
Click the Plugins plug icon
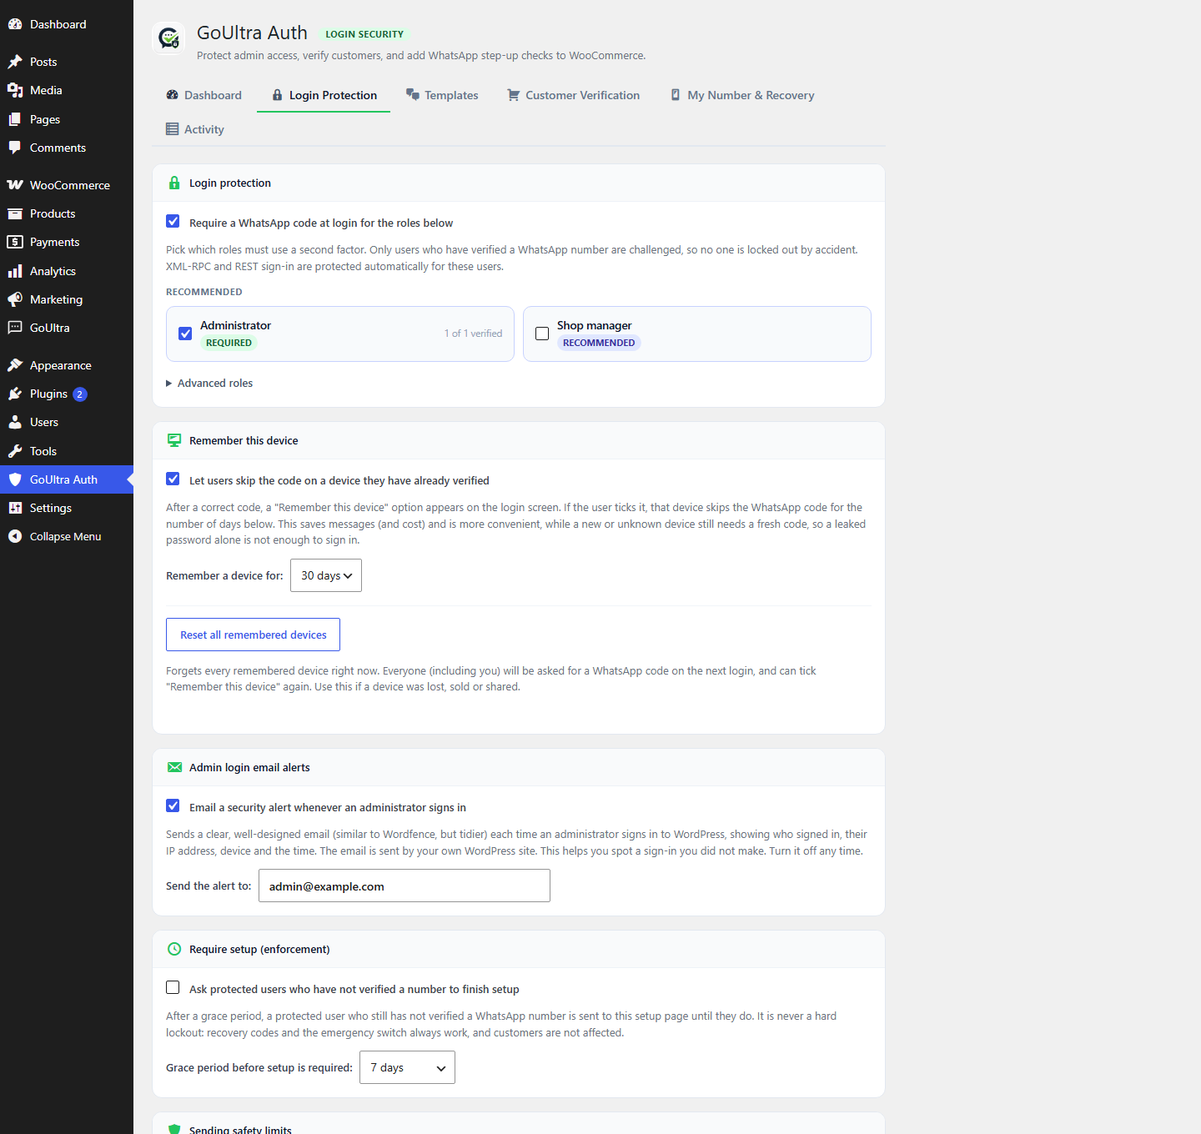click(x=15, y=394)
